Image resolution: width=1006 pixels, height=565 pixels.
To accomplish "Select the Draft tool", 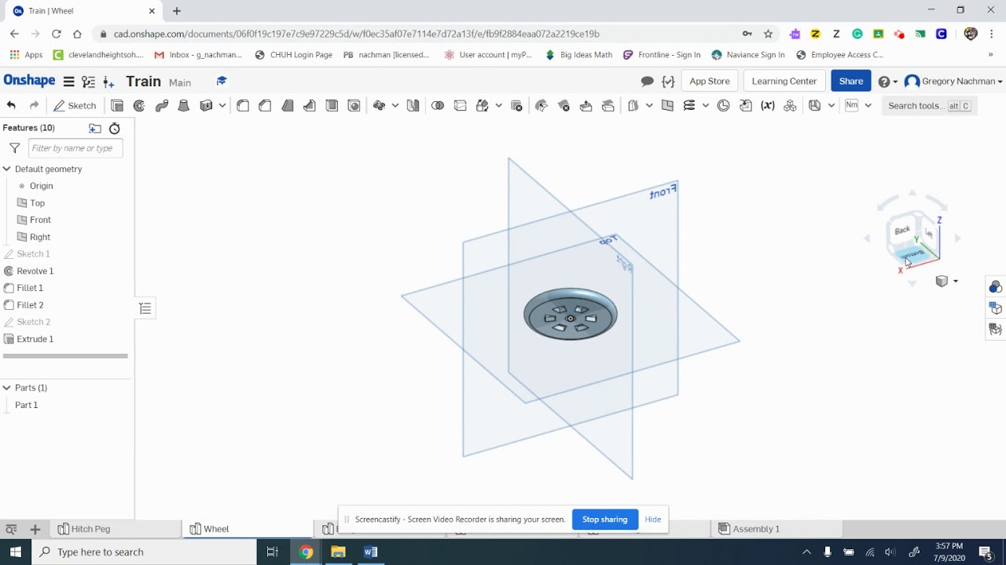I will 288,106.
